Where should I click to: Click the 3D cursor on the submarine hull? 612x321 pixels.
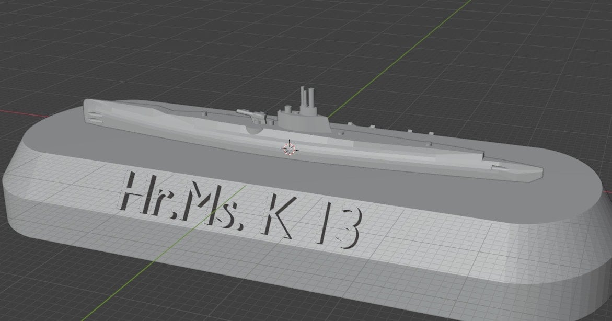coord(289,150)
